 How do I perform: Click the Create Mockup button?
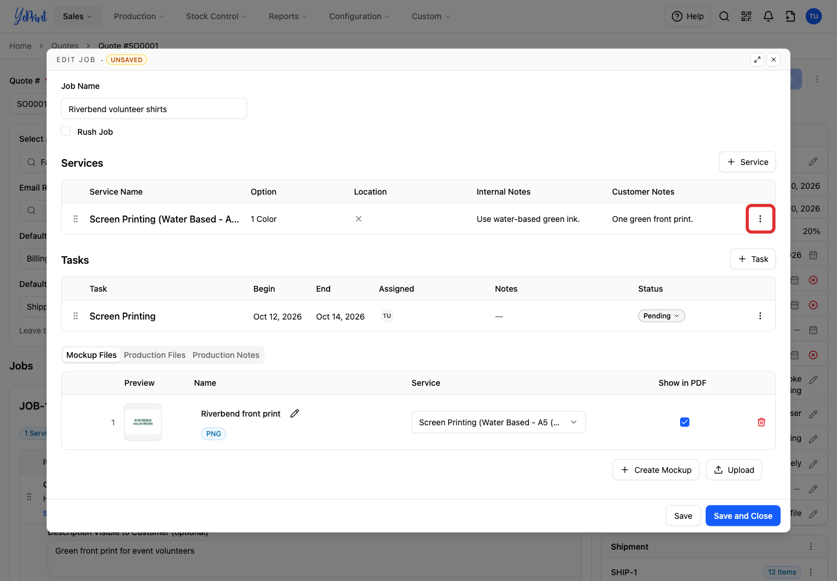656,470
